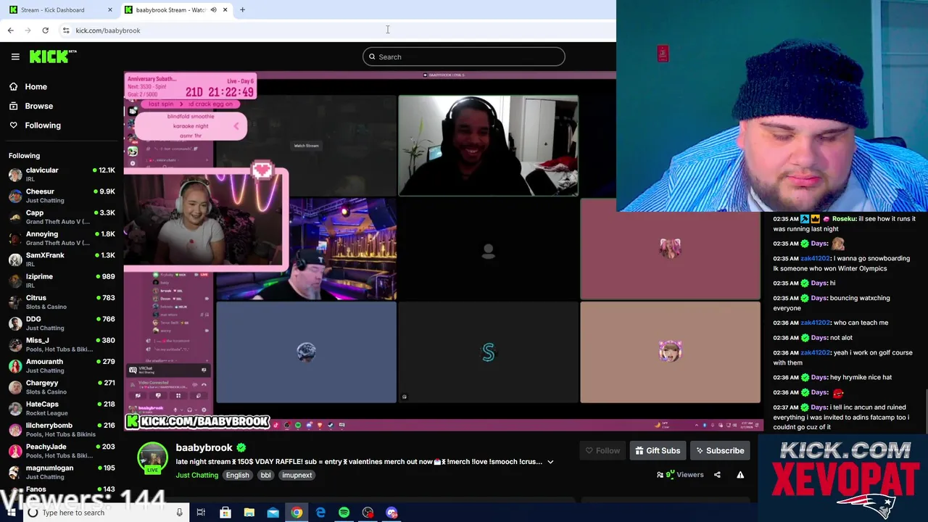Click llcherrybomb avatar in the sidebar
This screenshot has width=928, height=522.
pyautogui.click(x=15, y=429)
